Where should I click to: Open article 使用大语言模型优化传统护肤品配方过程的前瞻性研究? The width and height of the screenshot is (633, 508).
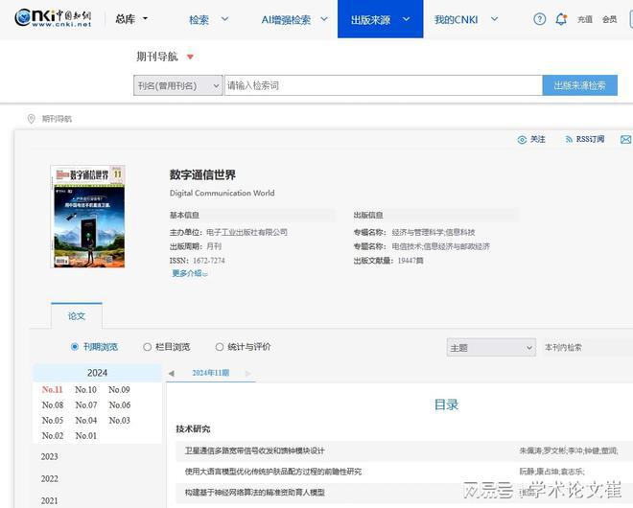[x=273, y=472]
